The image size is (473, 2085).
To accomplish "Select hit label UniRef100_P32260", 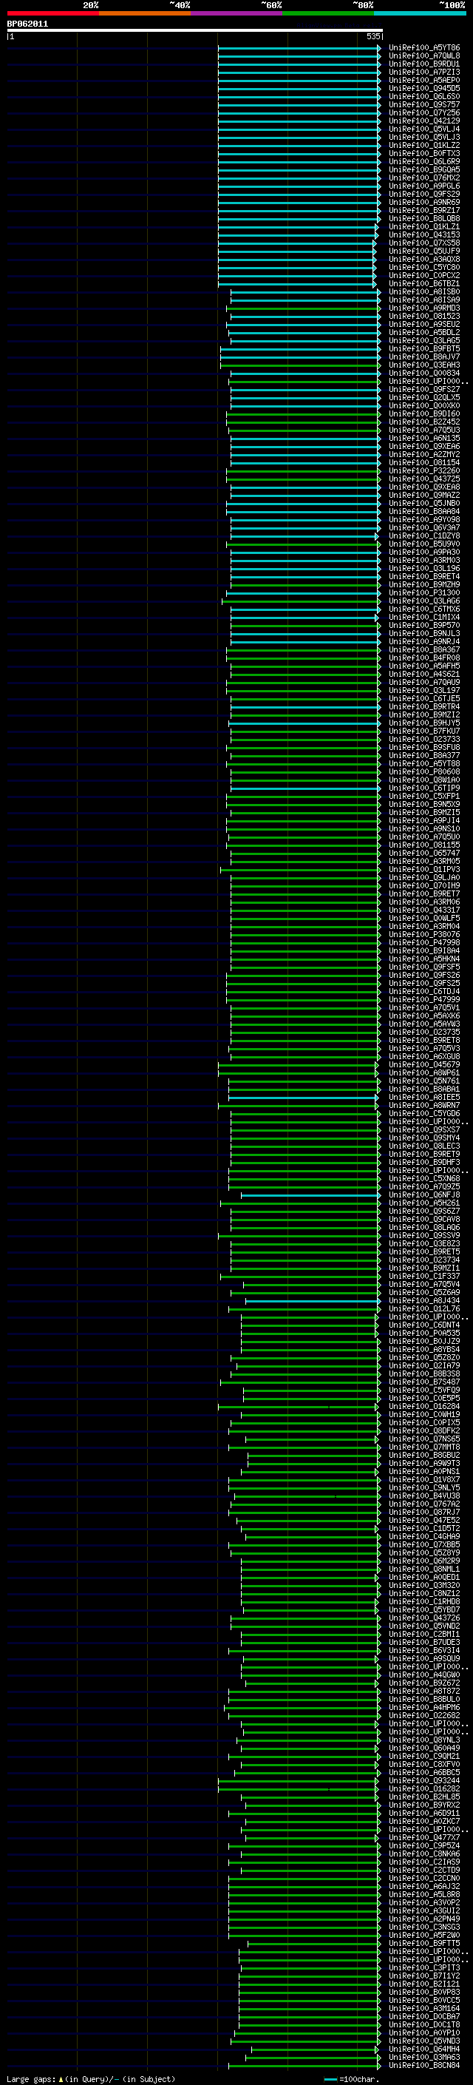I will click(x=424, y=471).
